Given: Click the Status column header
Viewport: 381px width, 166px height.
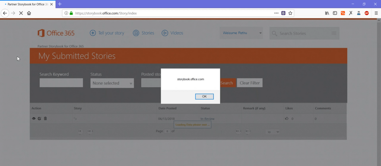Looking at the screenshot, I should pos(205,108).
